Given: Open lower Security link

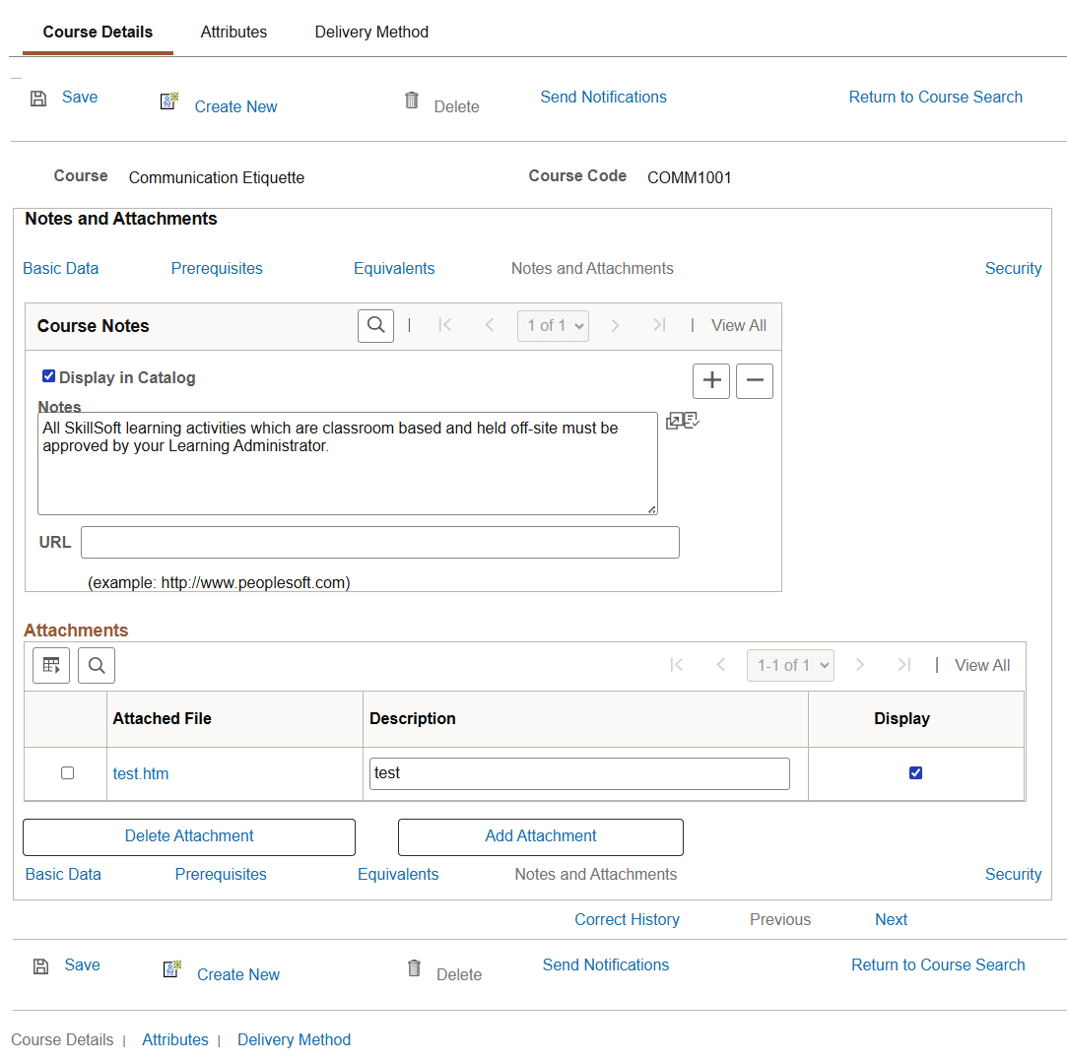Looking at the screenshot, I should [x=1013, y=875].
